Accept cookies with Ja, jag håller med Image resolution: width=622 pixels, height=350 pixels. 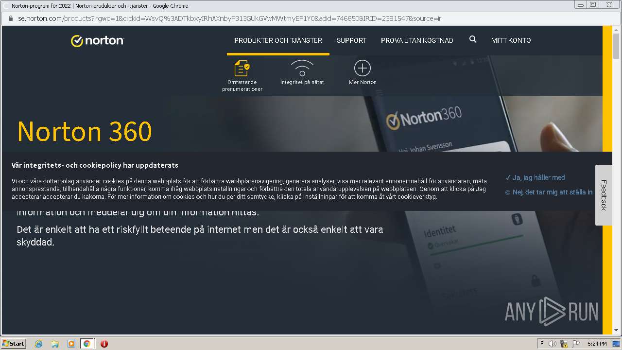click(535, 177)
